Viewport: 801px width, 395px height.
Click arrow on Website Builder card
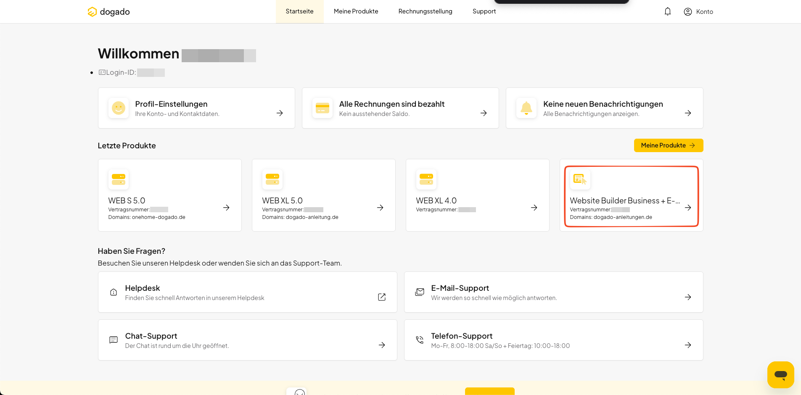(688, 208)
